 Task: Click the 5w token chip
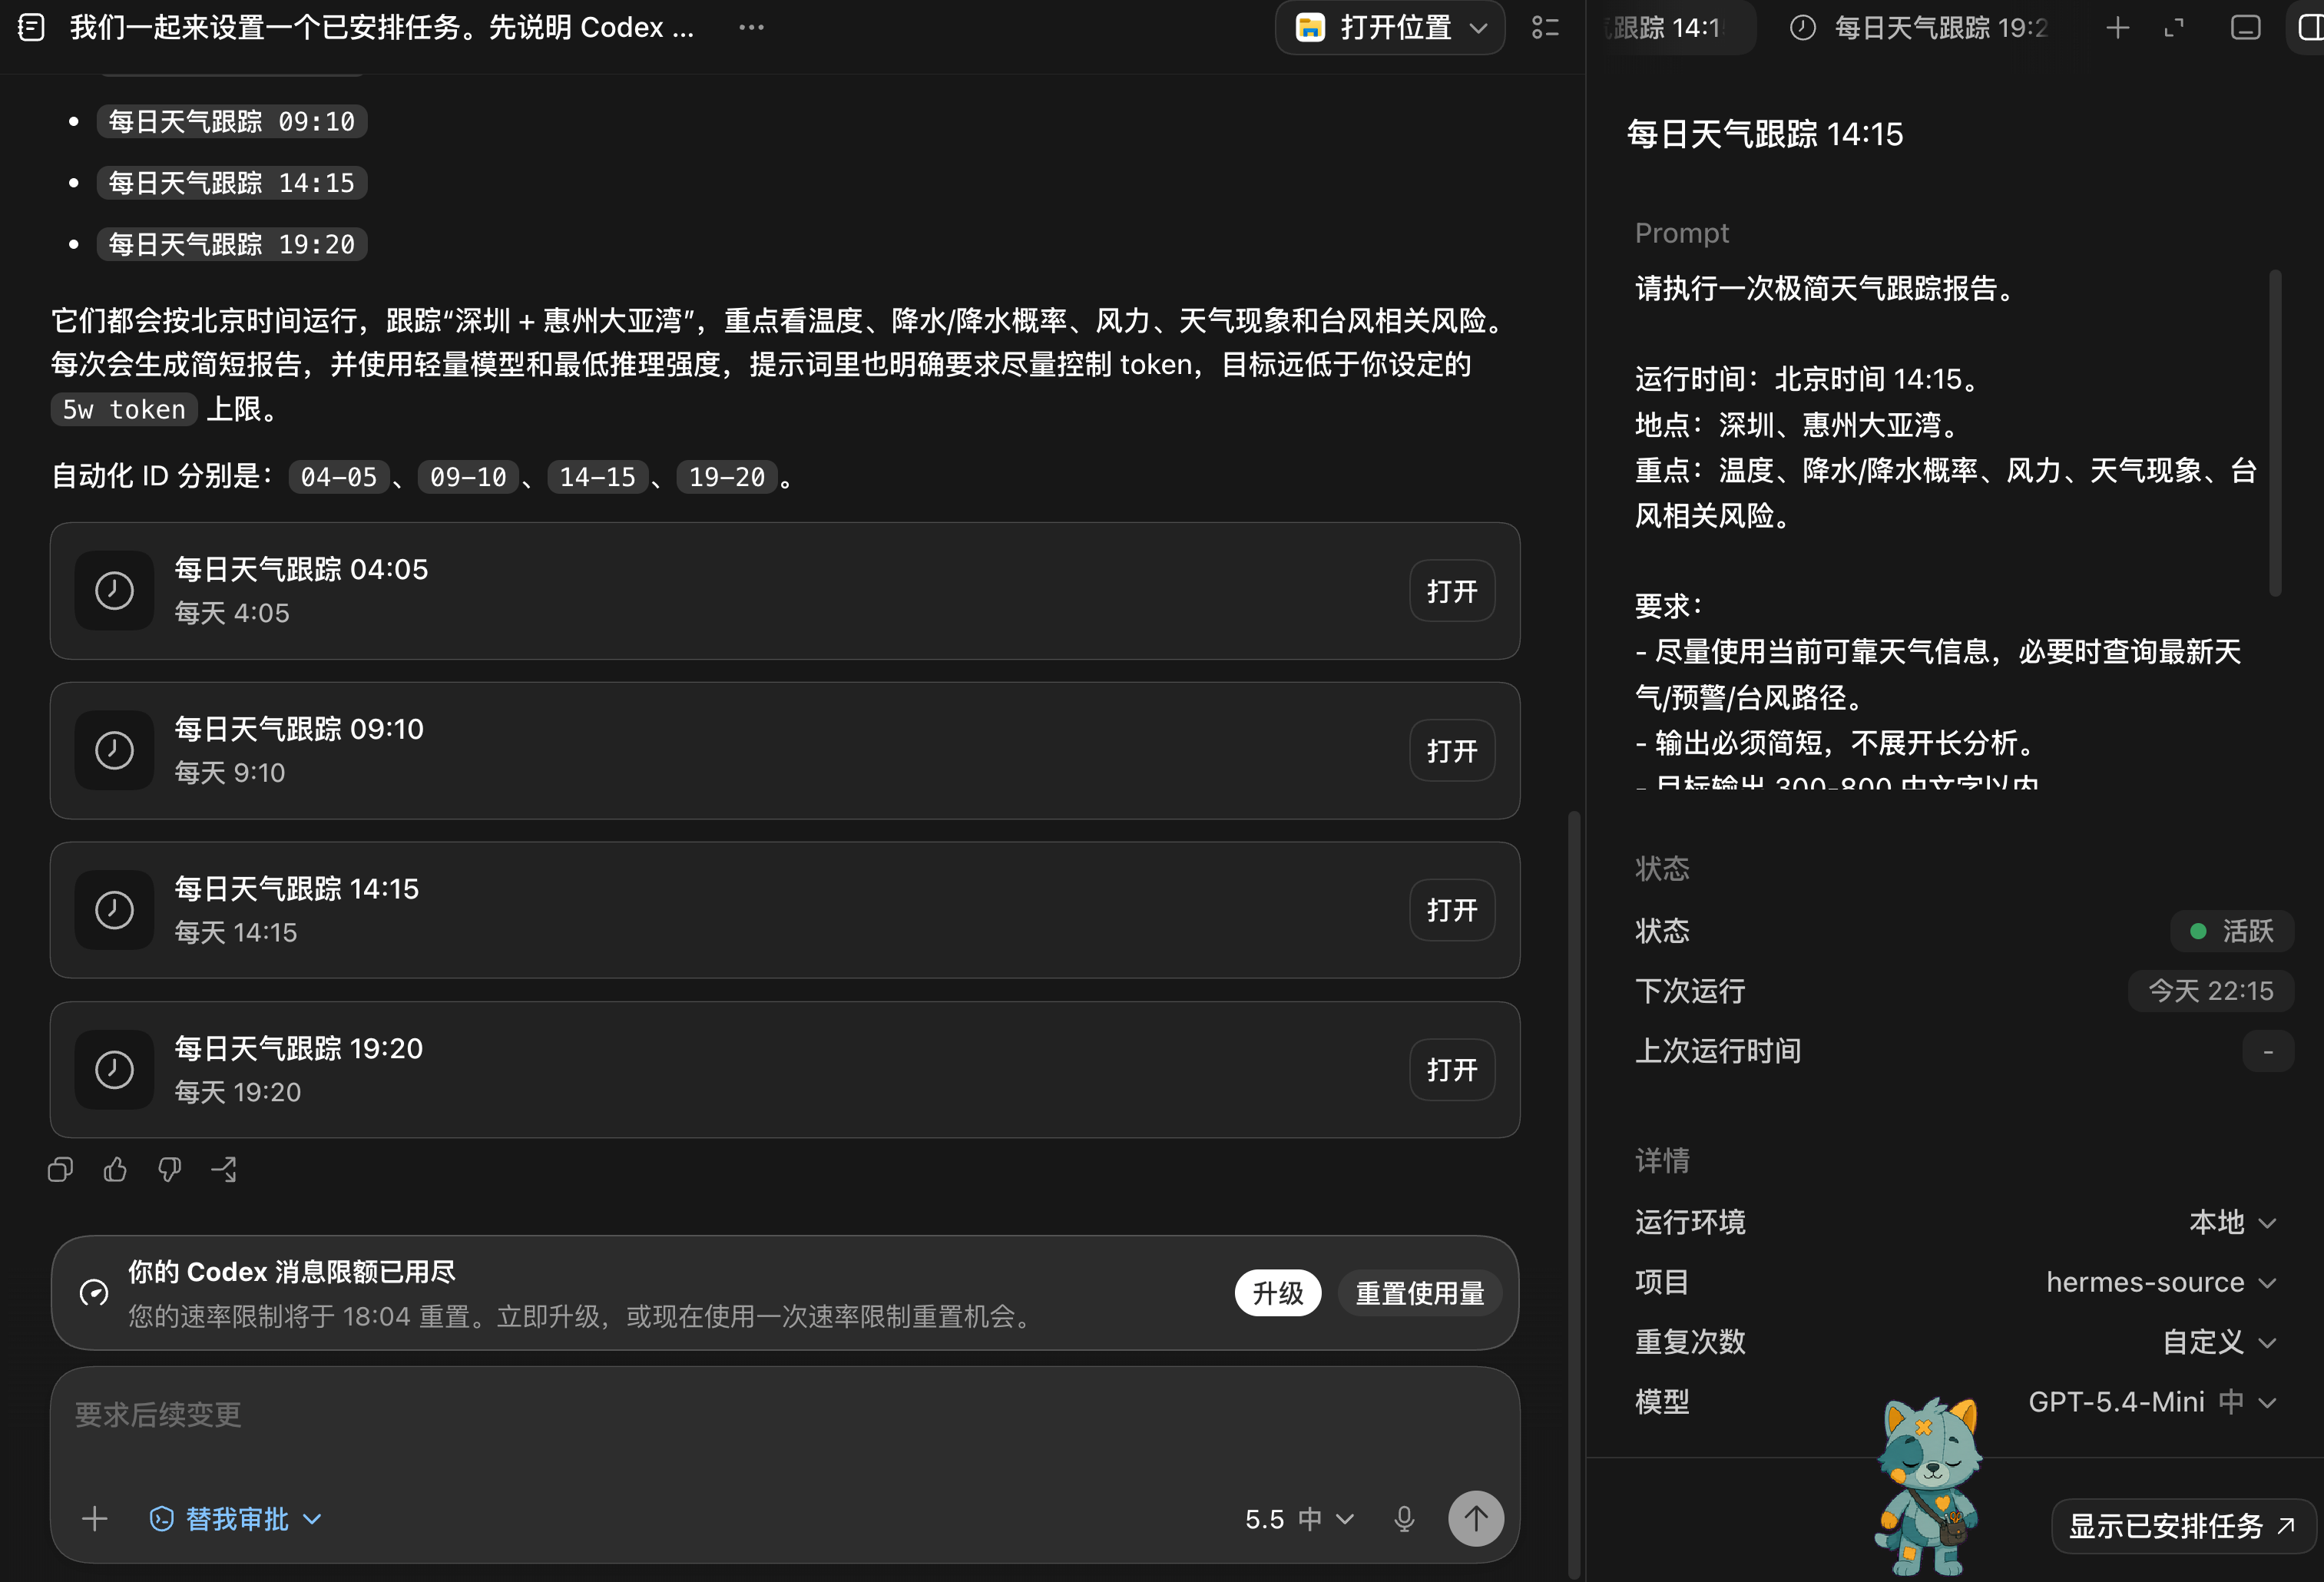124,409
